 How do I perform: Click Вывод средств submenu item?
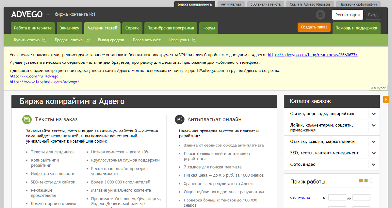pos(111,40)
